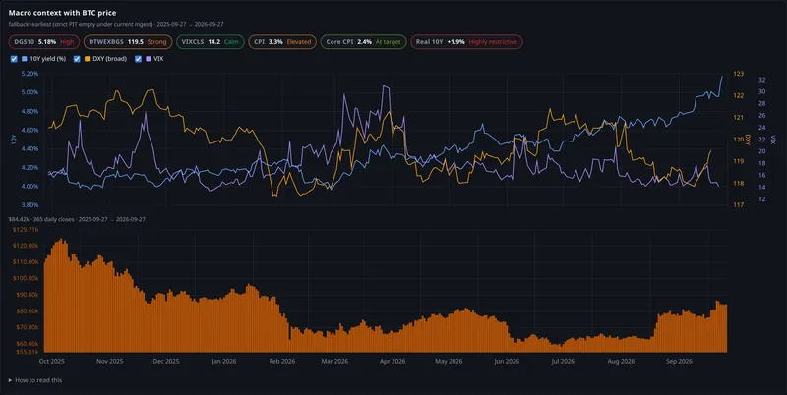Click the 'fallback=earliest' subtitle line
Viewport: 787px width, 395px height.
[116, 24]
